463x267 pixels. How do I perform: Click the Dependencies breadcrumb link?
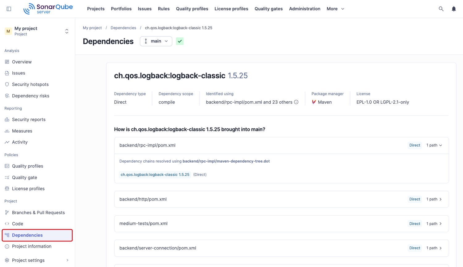[123, 28]
